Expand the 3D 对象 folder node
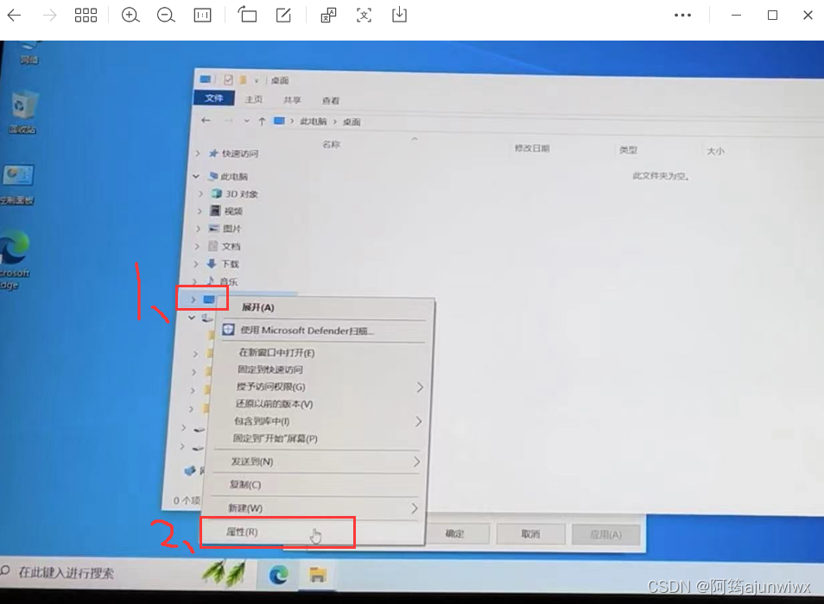The image size is (824, 604). 200,193
